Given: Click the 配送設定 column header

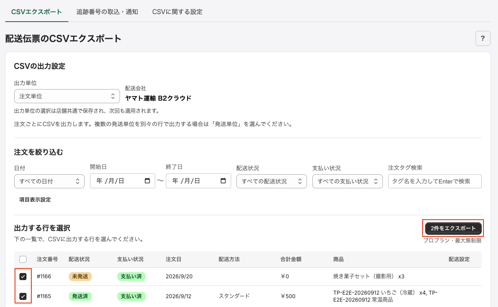Looking at the screenshot, I should pyautogui.click(x=459, y=259).
